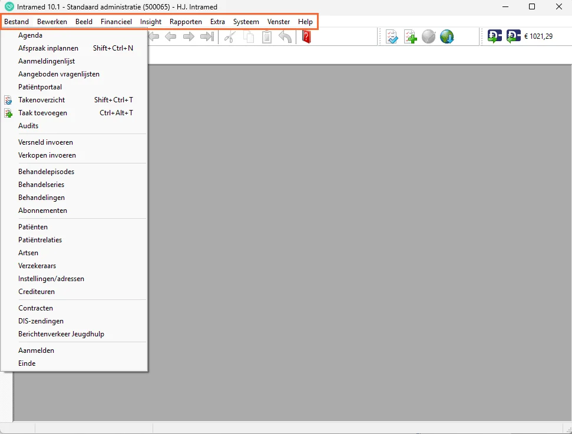The image size is (572, 434).
Task: Click the last record arrow icon
Action: (x=207, y=37)
